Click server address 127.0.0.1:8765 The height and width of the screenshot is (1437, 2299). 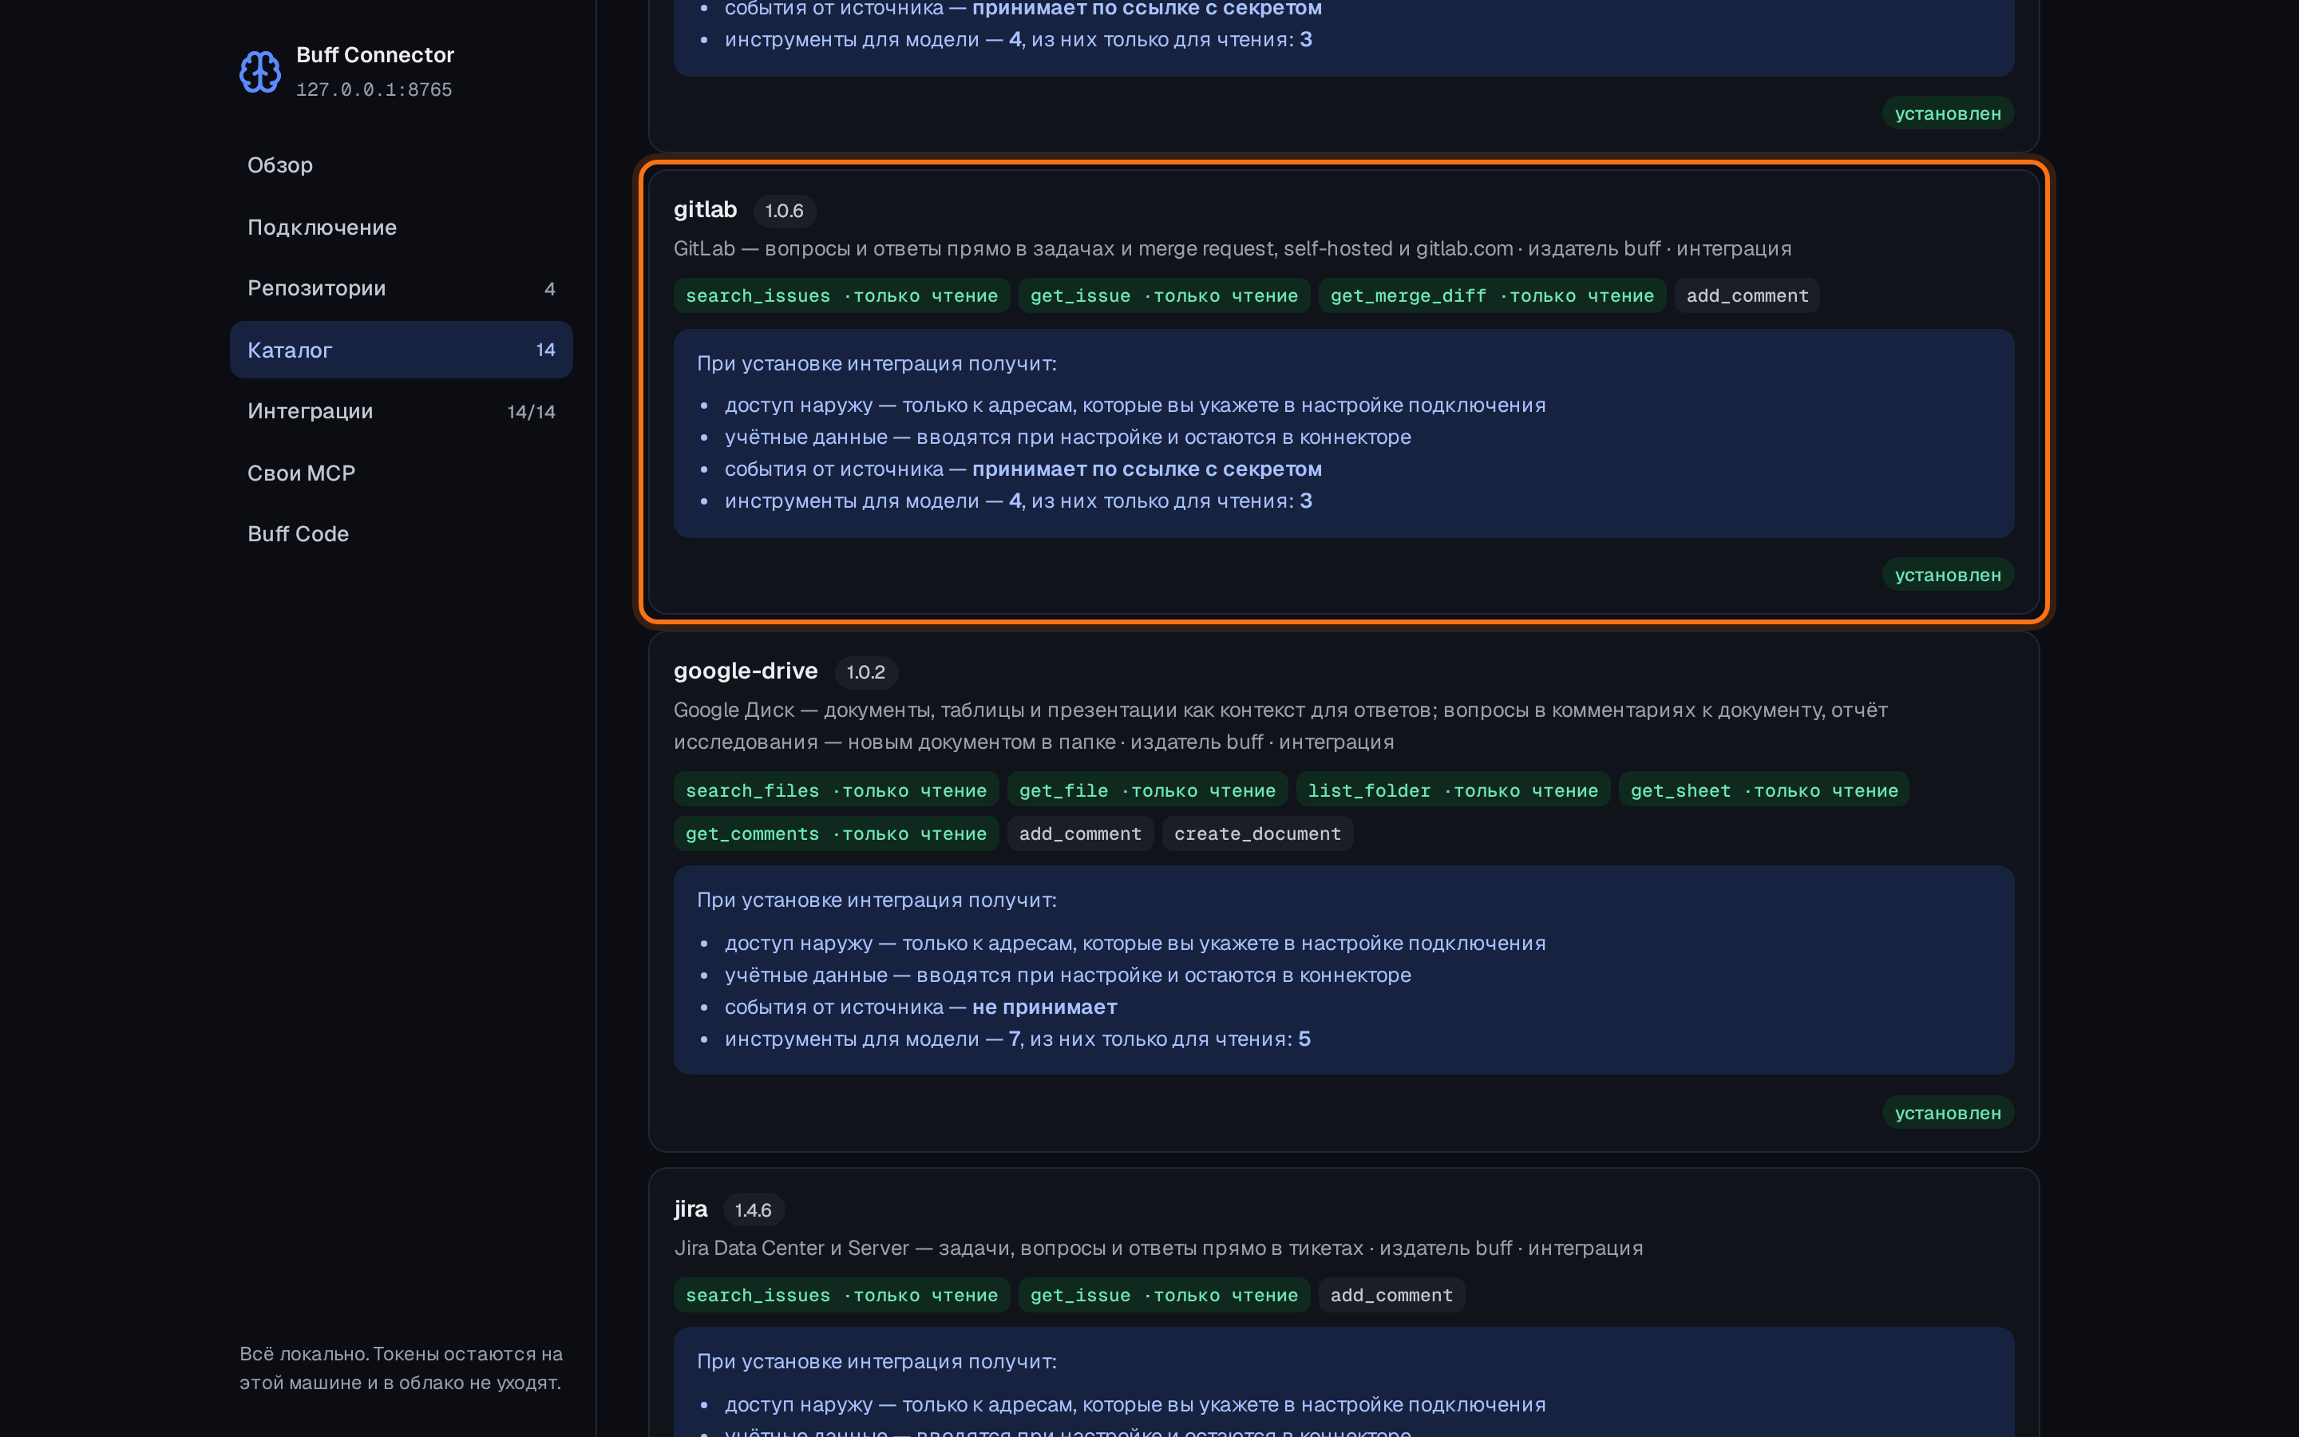374,89
